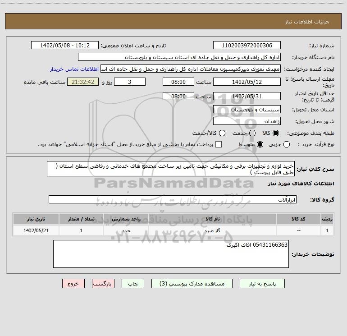Select the کالا/خدمت radio button
347x336 pixels.
pos(222,133)
